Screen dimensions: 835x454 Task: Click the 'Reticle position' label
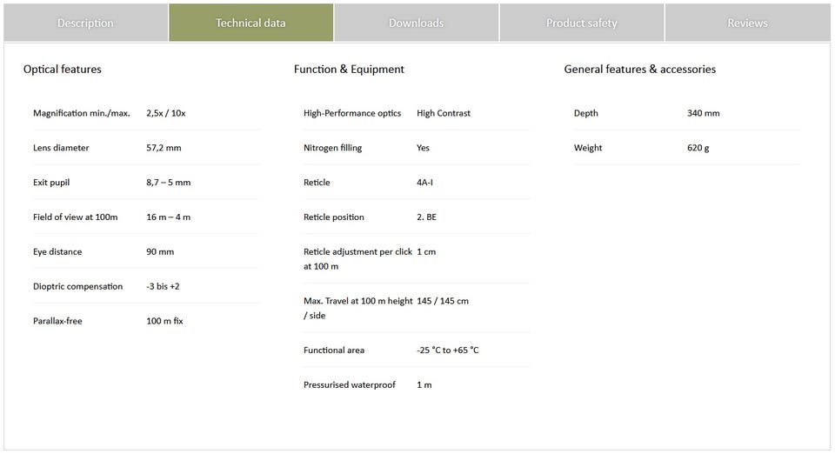(334, 217)
